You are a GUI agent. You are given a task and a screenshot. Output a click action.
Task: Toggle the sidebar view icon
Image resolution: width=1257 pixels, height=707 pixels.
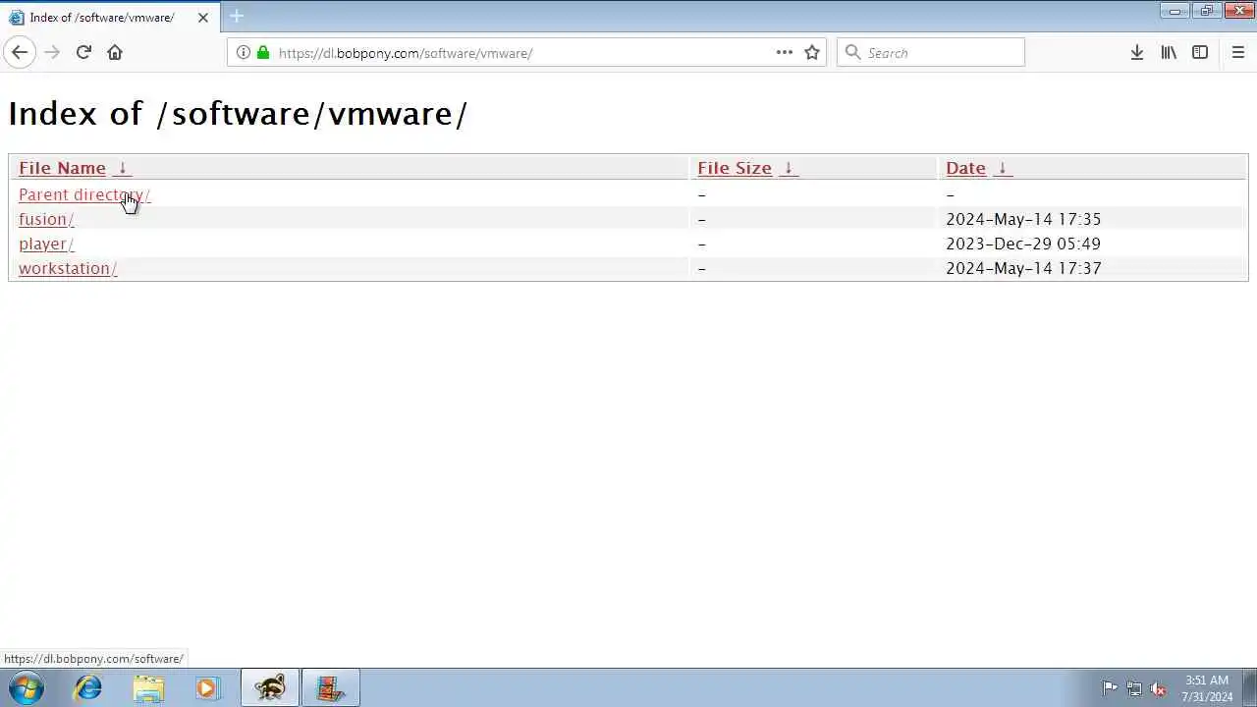point(1200,52)
